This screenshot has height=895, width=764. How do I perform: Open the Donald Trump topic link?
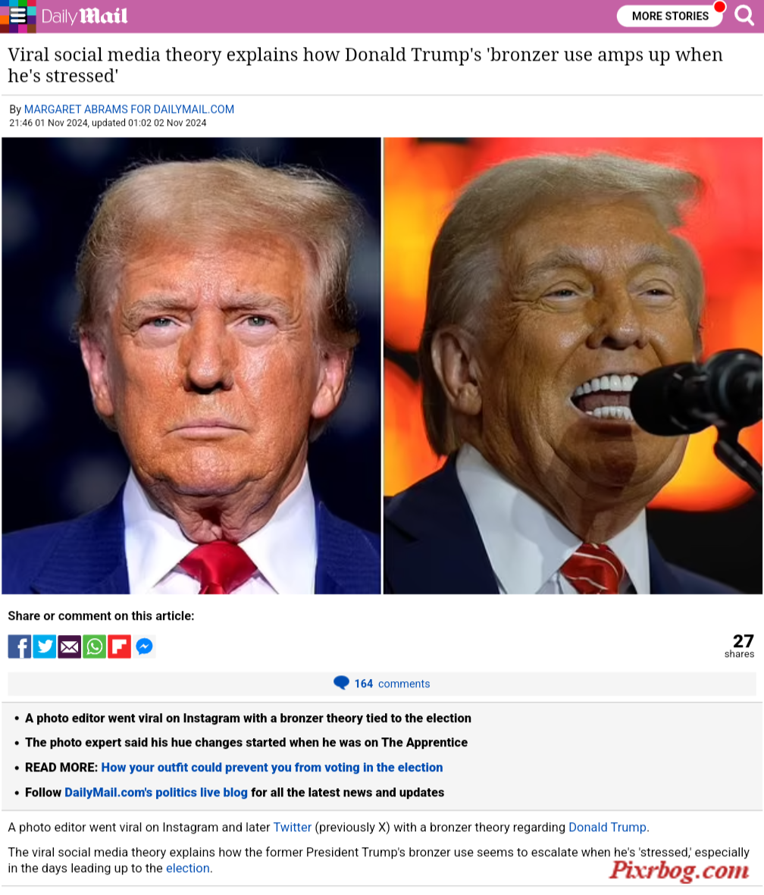tap(608, 827)
